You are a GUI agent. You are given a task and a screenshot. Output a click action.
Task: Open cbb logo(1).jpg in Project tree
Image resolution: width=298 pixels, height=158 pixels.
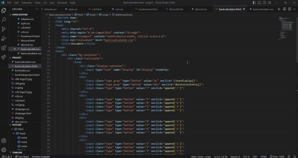25,79
